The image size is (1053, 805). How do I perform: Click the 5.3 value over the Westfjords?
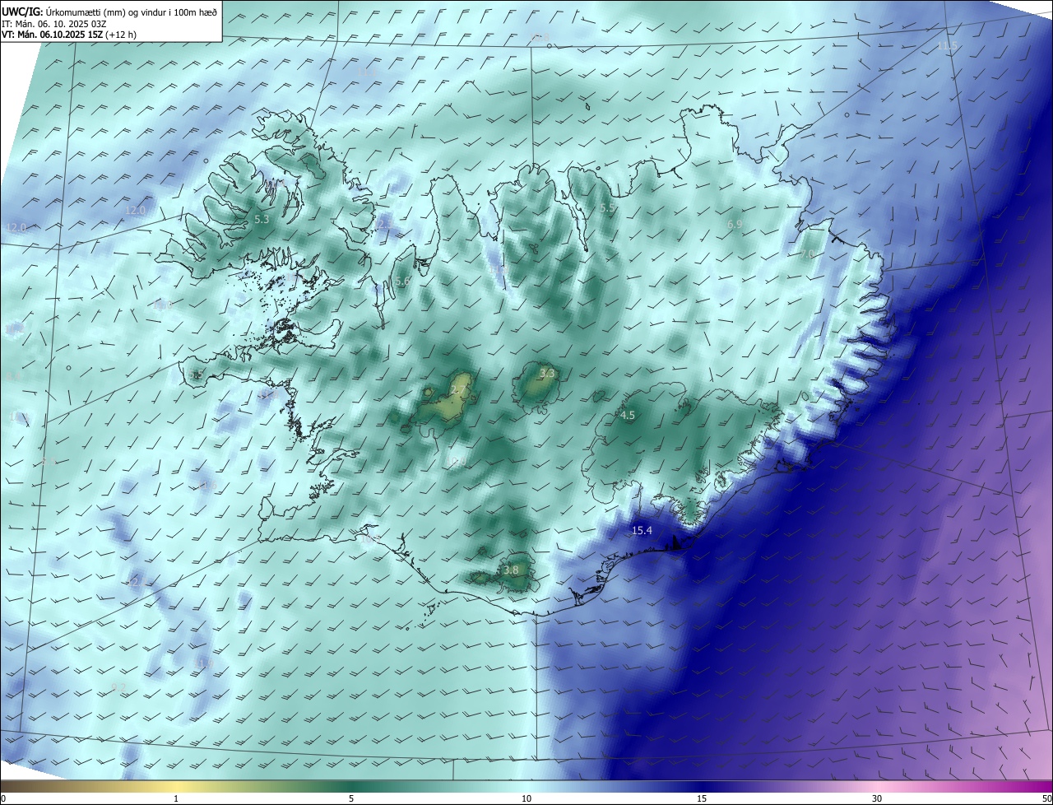262,220
